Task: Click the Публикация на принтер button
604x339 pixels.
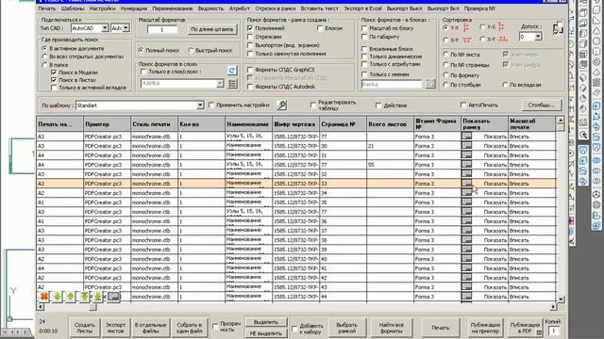Action: pos(485,328)
